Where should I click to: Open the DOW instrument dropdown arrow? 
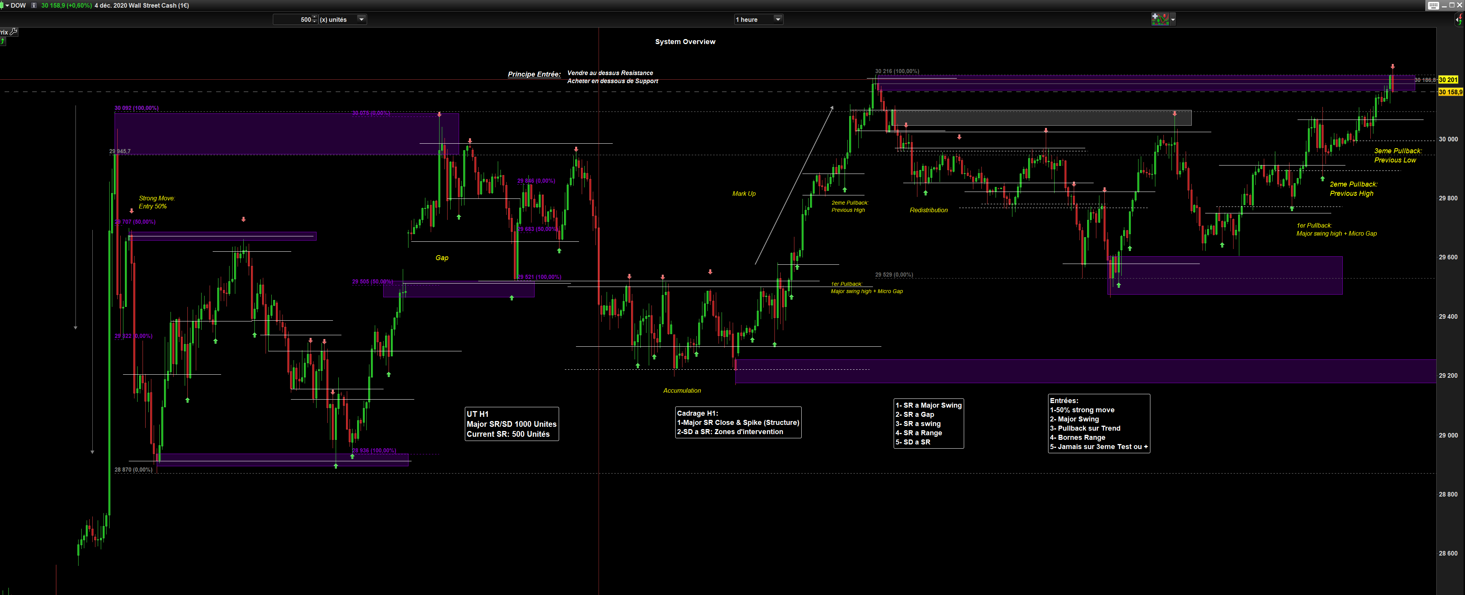point(7,5)
